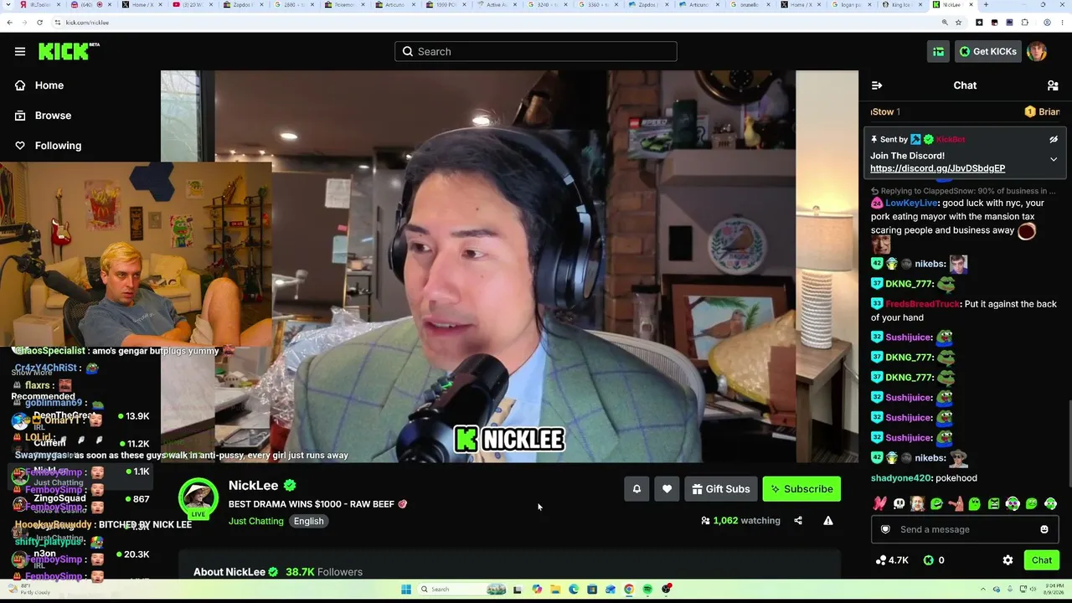Insert the white skull quick emote
1072x603 pixels.
point(899,504)
